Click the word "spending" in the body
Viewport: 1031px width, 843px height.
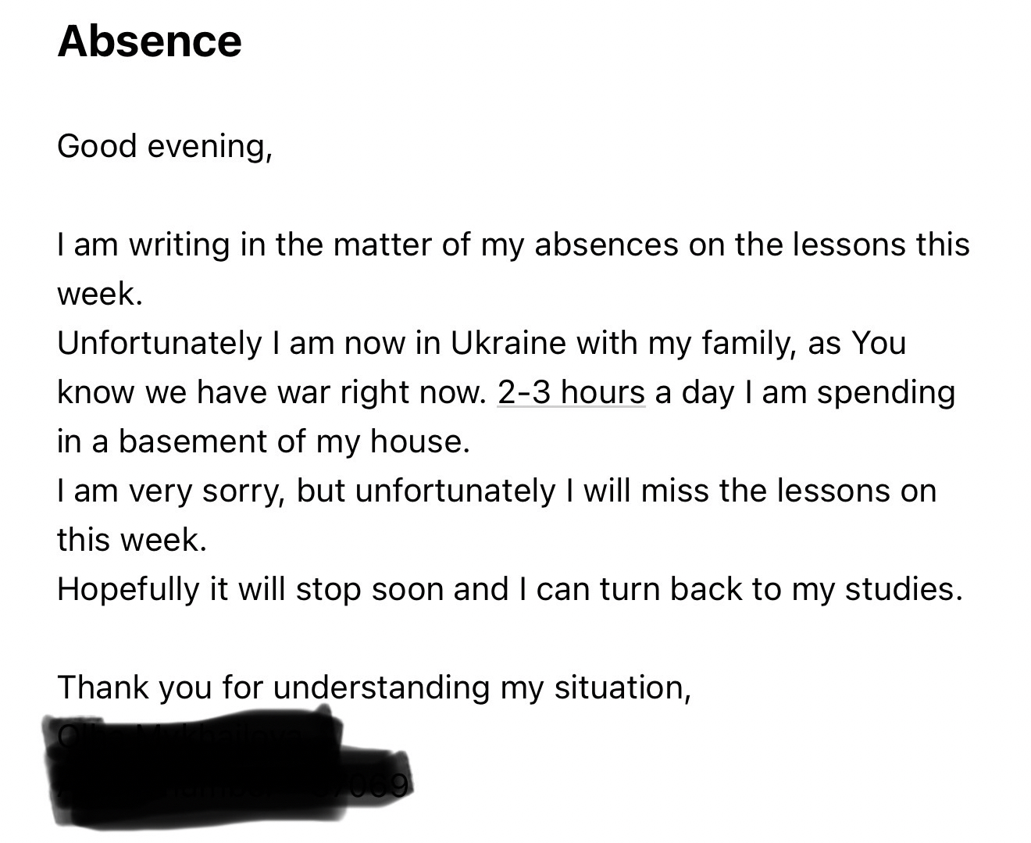click(x=886, y=392)
